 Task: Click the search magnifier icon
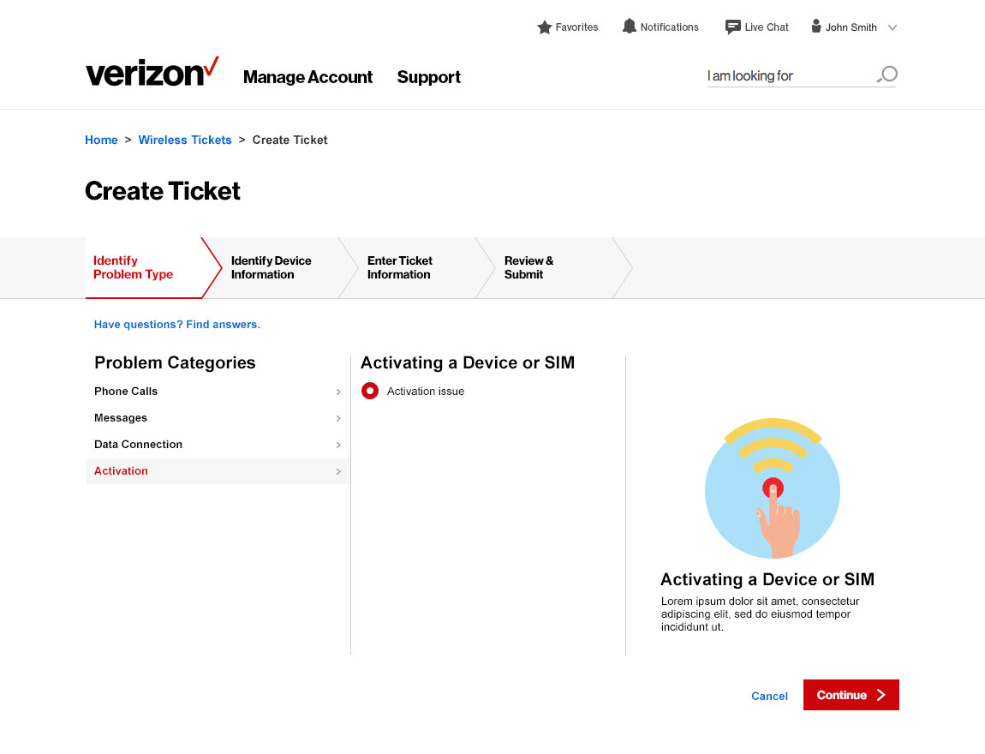click(887, 75)
